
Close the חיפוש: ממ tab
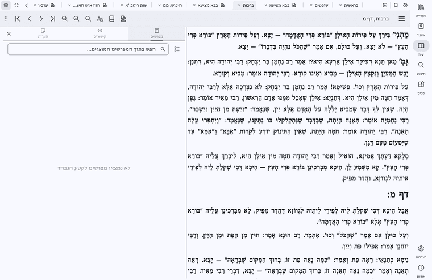pos(160,5)
